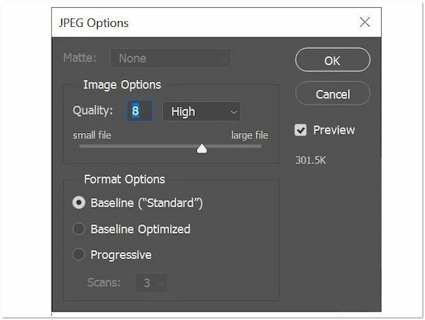Click the Format Options group heading

(124, 179)
